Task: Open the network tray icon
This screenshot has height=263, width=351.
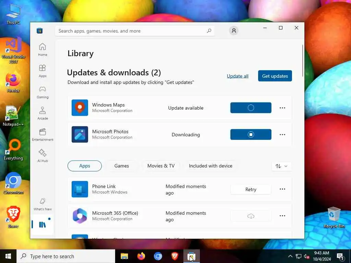Action: tap(299, 256)
